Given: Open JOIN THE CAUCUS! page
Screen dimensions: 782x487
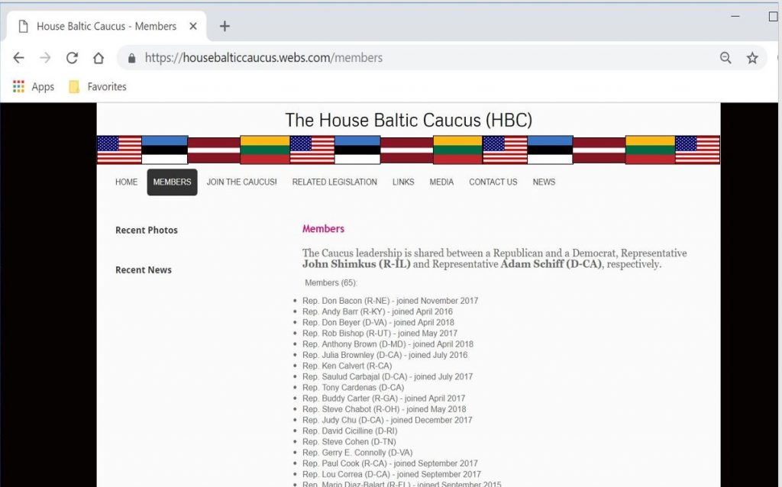Looking at the screenshot, I should pos(241,182).
